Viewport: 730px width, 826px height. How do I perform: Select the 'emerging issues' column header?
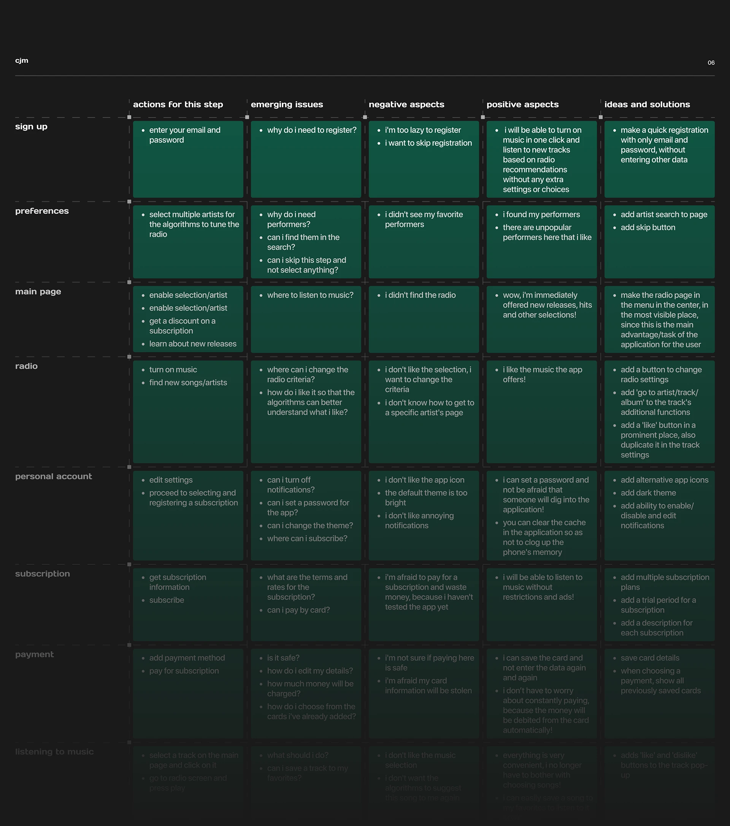coord(287,104)
